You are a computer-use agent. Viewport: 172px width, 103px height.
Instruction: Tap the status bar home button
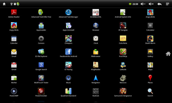tap(4, 4)
